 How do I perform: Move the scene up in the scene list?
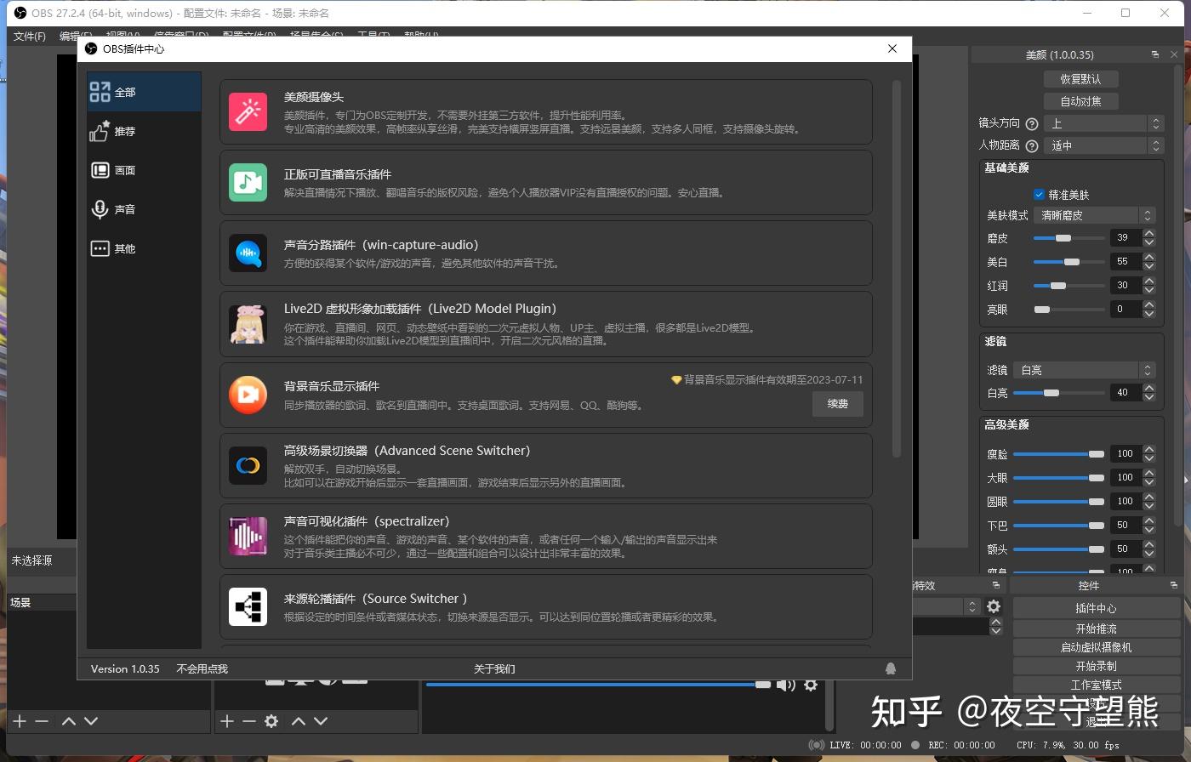69,721
